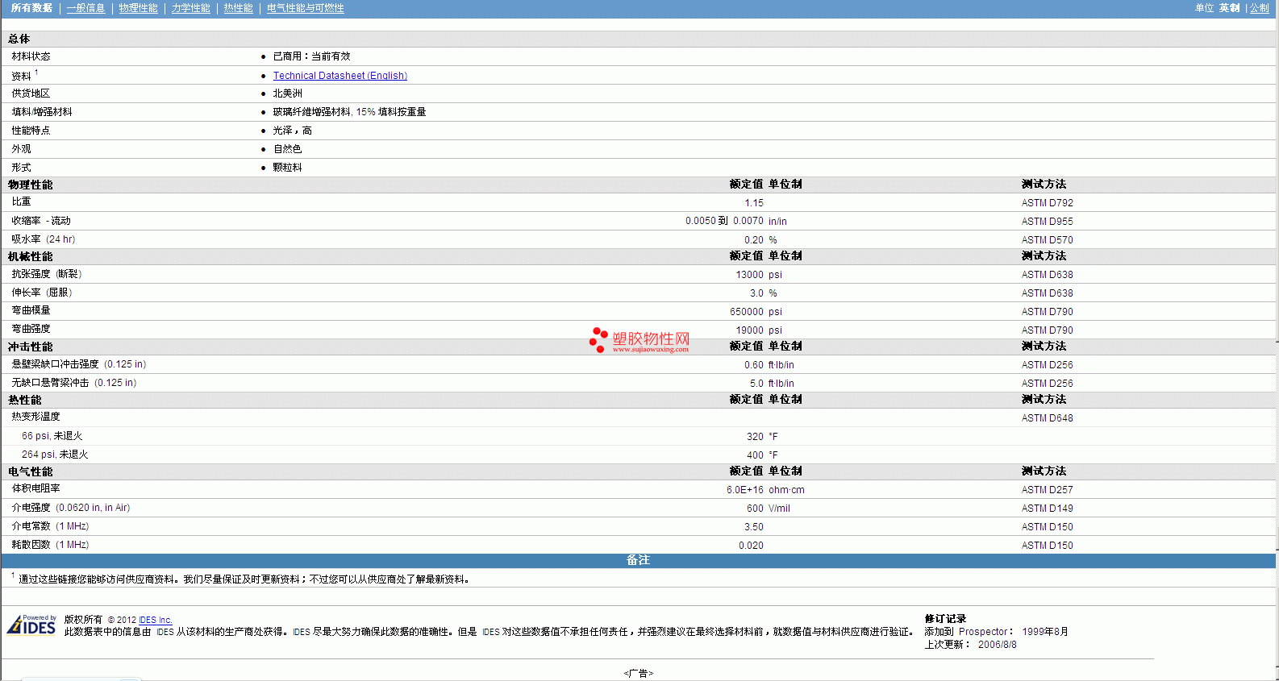The height and width of the screenshot is (681, 1279).
Task: Click the 耗散因数 (1 MHz) row label
Action: tap(50, 545)
